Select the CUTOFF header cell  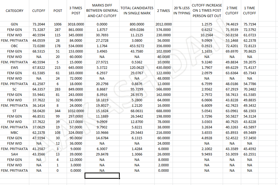click(x=39, y=11)
